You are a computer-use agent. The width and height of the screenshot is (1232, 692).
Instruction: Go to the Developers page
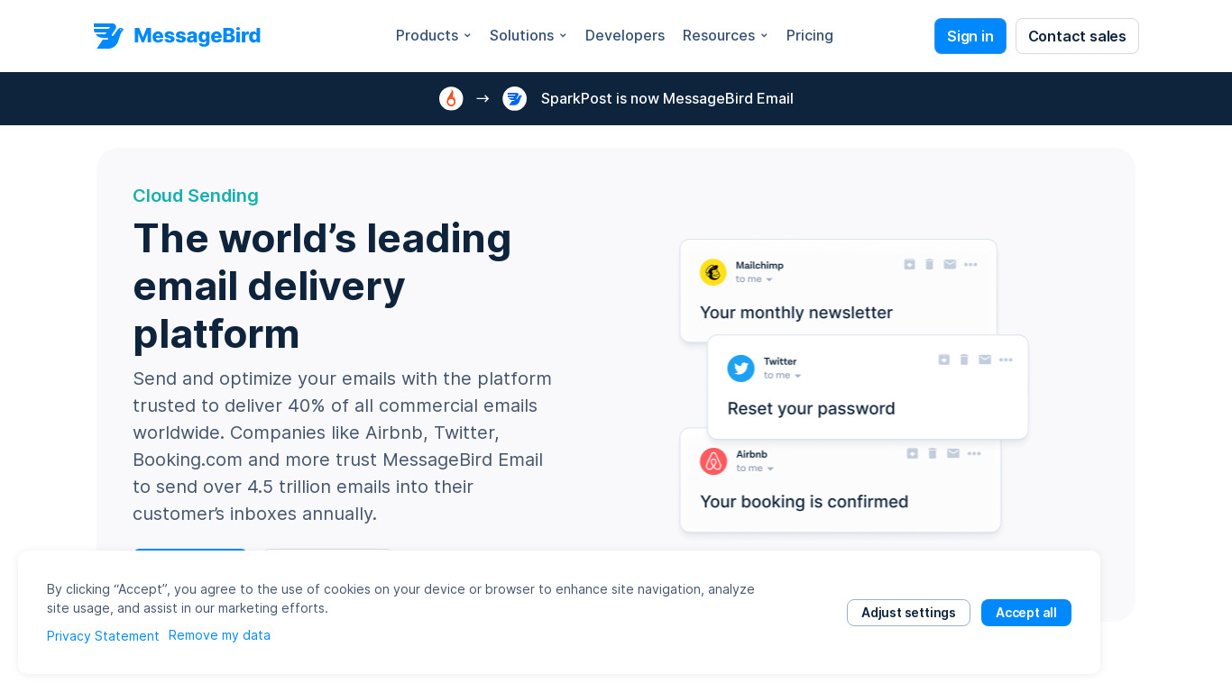[625, 36]
